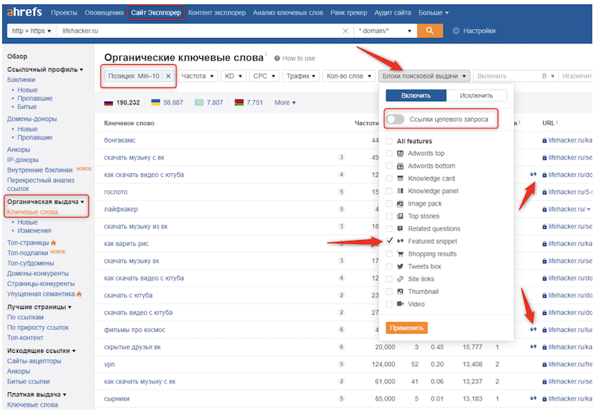This screenshot has height=414, width=597.
Task: Click the How to use help icon
Action: 277,58
